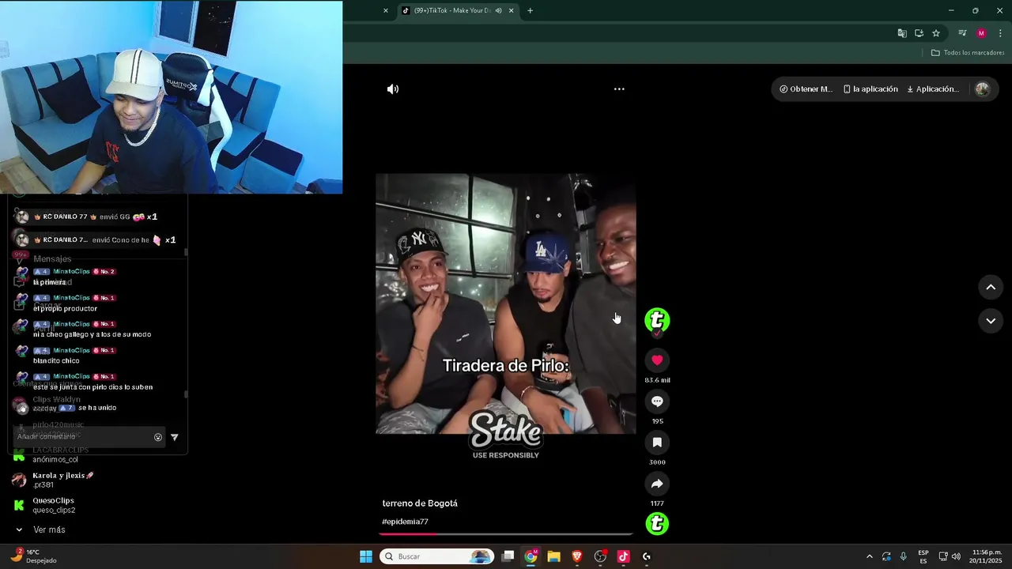
Task: Show hidden system tray icons
Action: 869,556
